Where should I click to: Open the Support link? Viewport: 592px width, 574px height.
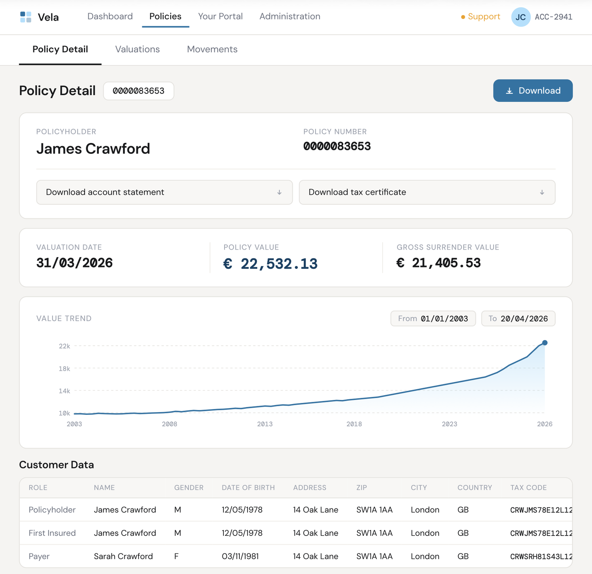pos(484,17)
